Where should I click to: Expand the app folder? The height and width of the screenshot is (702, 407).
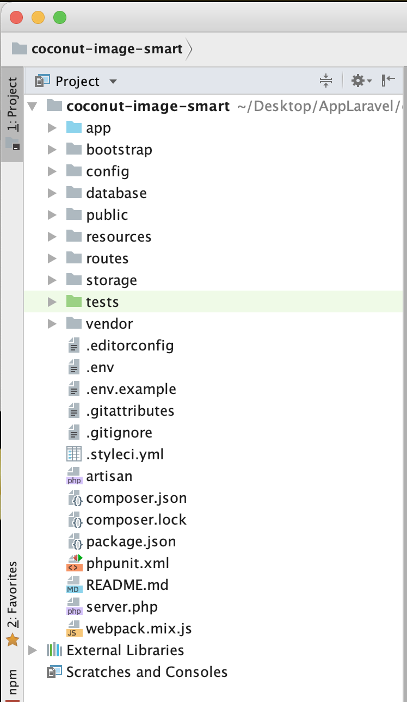(x=52, y=128)
